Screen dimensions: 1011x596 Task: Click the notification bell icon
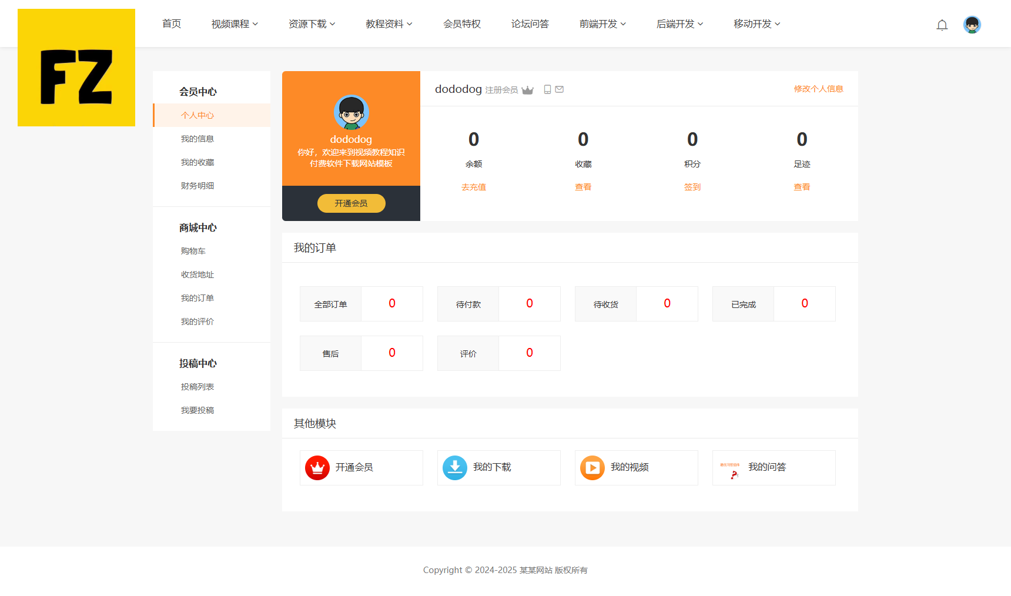click(942, 25)
